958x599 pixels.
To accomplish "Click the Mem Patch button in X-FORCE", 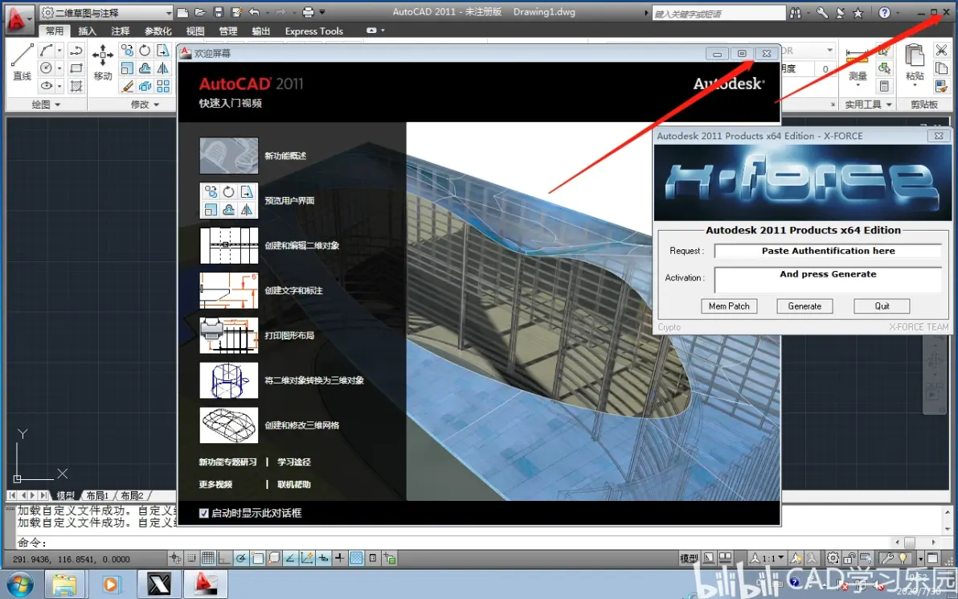I will tap(729, 306).
